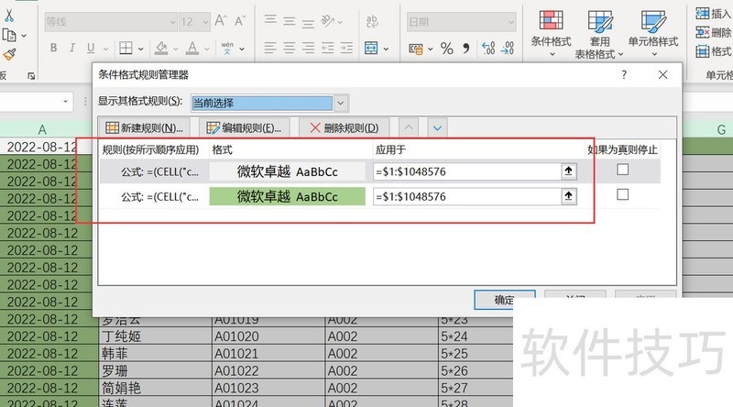The height and width of the screenshot is (407, 733).
Task: Open Cell Styles (单元格样式) gallery
Action: click(652, 33)
